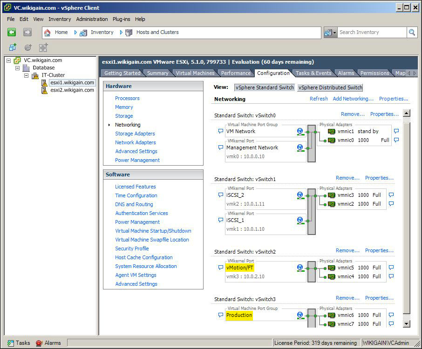Open Properties for vSwitch0

[384, 114]
